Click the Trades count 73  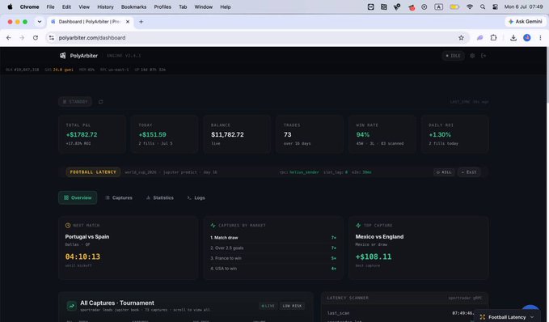click(288, 134)
